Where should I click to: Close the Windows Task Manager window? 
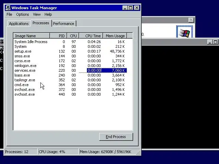pyautogui.click(x=137, y=8)
